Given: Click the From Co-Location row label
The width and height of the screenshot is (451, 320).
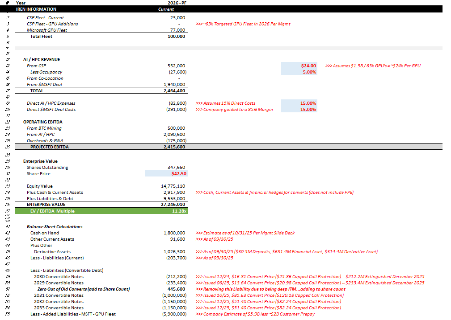Looking at the screenshot, I should pyautogui.click(x=45, y=78).
